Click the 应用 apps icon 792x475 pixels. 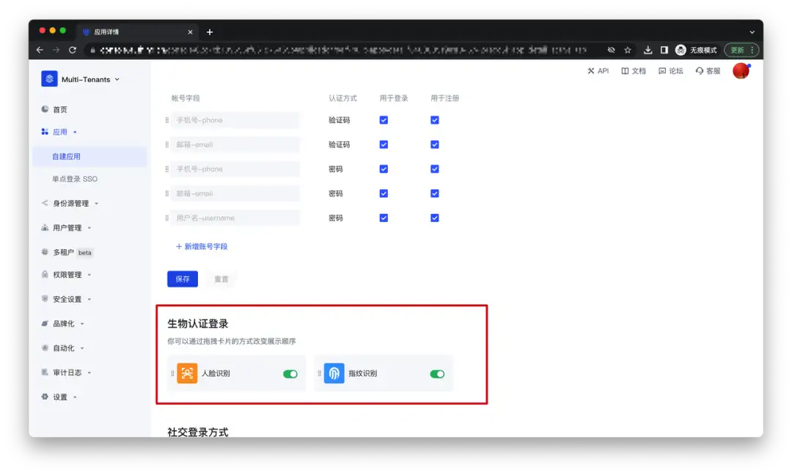45,132
